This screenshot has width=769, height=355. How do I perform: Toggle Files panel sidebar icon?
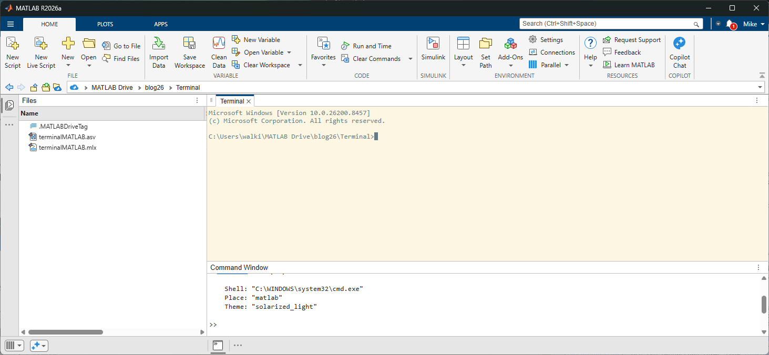pos(9,106)
